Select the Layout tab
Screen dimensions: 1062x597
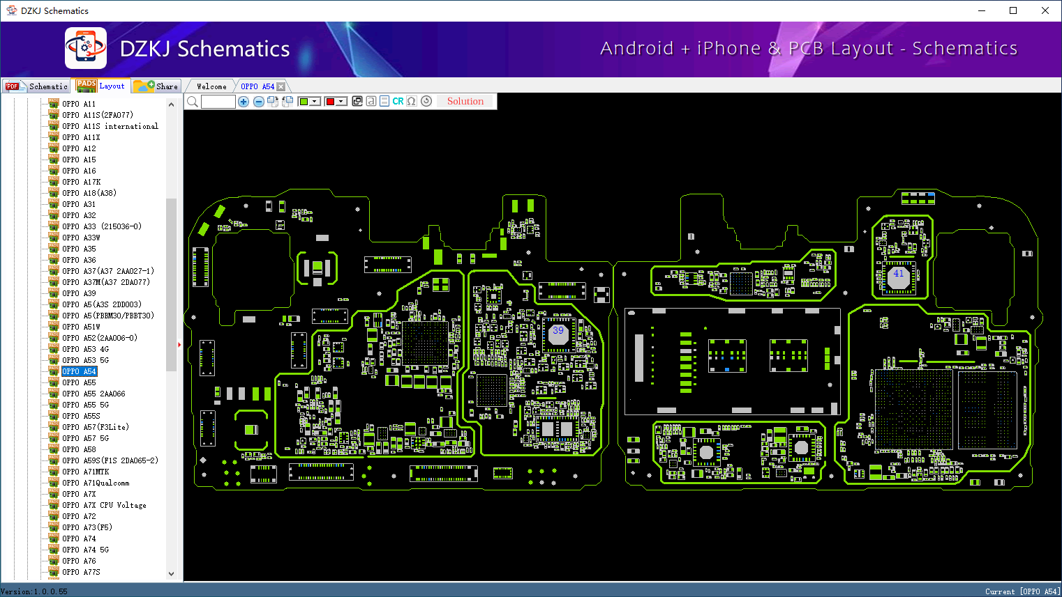(x=101, y=86)
